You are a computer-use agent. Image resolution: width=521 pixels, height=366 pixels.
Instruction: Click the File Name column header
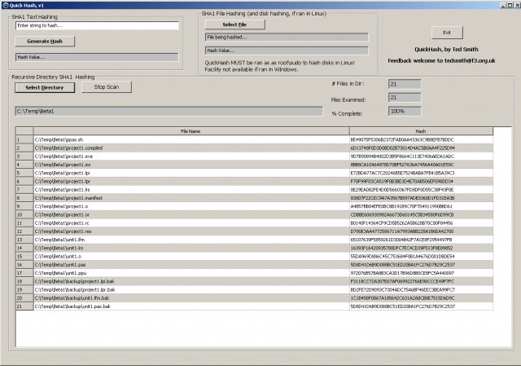point(191,131)
